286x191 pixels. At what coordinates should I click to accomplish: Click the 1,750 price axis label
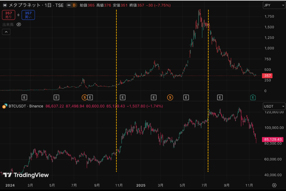(269, 16)
